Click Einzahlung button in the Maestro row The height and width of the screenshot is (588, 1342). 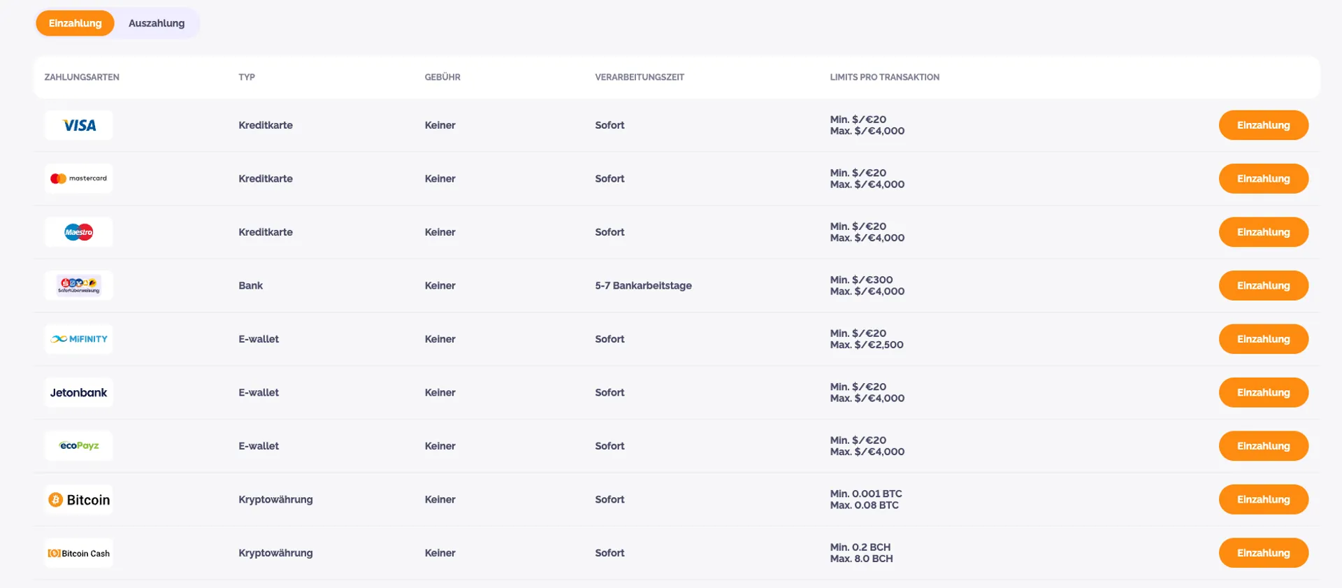click(x=1263, y=232)
